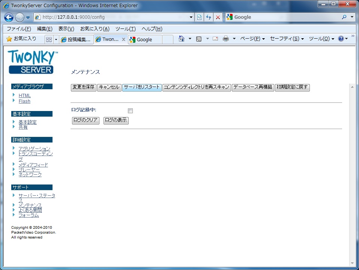Image resolution: width=359 pixels, height=270 pixels.
Task: Click the browser Forward arrow button
Action: (20, 17)
